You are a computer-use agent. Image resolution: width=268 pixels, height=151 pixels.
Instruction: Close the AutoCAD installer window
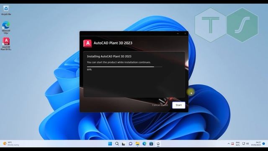tap(185, 34)
